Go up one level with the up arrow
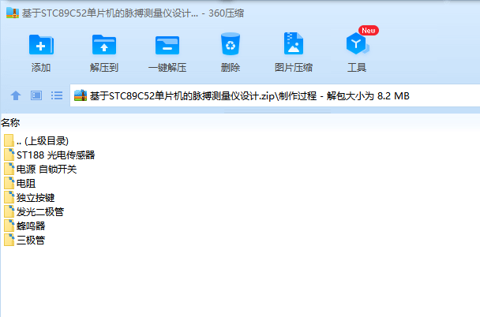480x317 pixels. (x=16, y=95)
